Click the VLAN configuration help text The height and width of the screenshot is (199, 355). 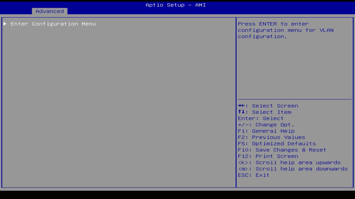(286, 30)
